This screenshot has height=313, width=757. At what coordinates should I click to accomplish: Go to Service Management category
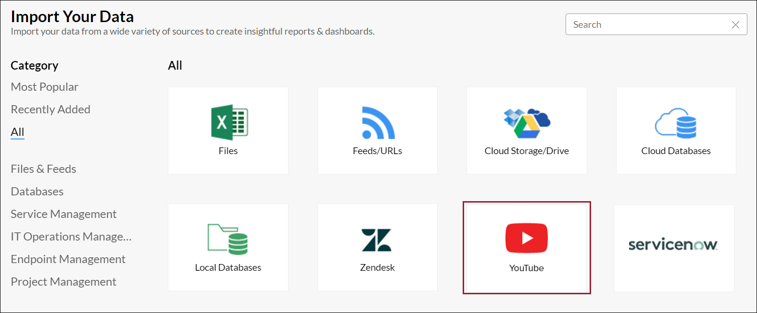click(63, 214)
